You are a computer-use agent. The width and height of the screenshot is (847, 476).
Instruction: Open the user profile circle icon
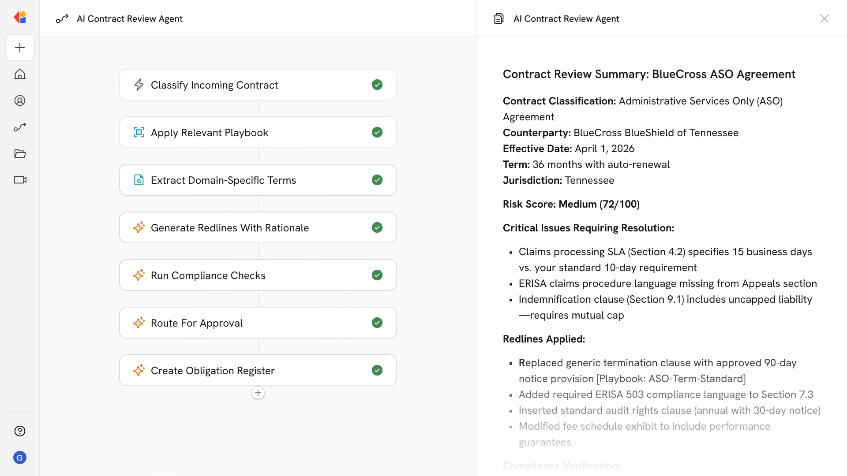pyautogui.click(x=20, y=100)
